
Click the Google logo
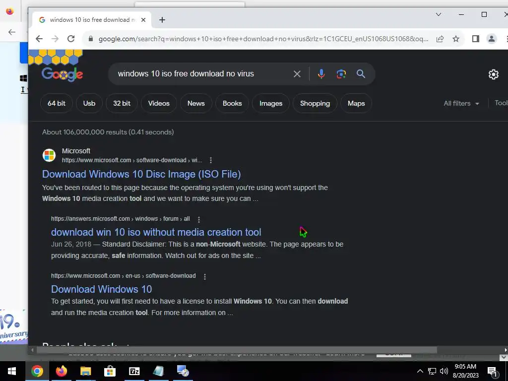coord(62,74)
